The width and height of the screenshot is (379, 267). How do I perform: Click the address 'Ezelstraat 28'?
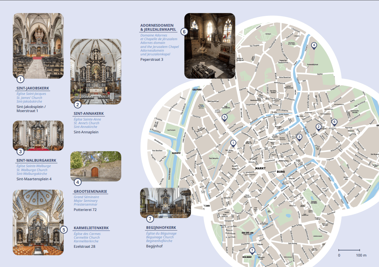tap(84, 246)
